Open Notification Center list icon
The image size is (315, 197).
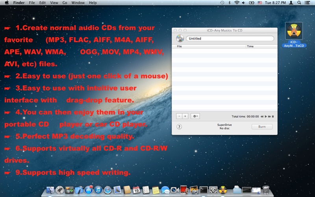coord(307,3)
